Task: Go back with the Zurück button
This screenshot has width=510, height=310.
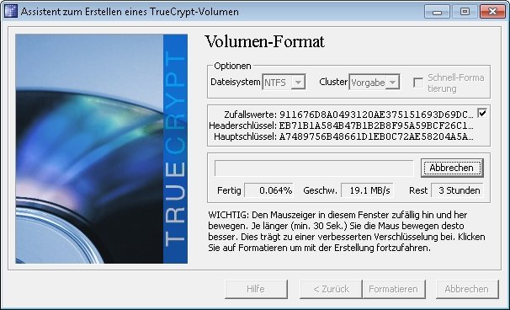Action: [x=331, y=289]
